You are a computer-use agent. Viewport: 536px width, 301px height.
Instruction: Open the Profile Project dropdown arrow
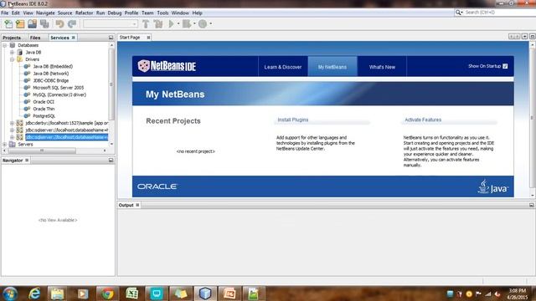pyautogui.click(x=210, y=24)
